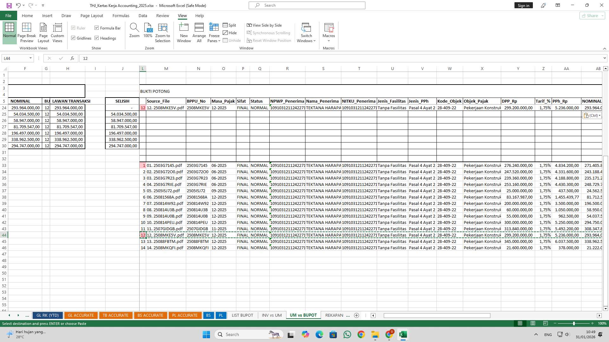Viewport: 609px width, 342px height.
Task: Open the Name Box dropdown
Action: click(x=30, y=58)
